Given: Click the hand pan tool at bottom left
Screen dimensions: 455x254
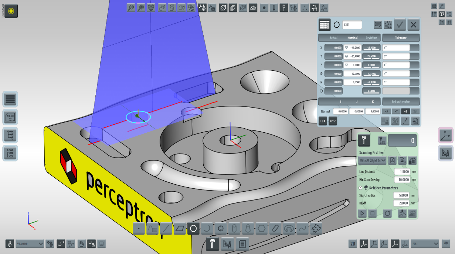Looking at the screenshot, I should [81, 244].
